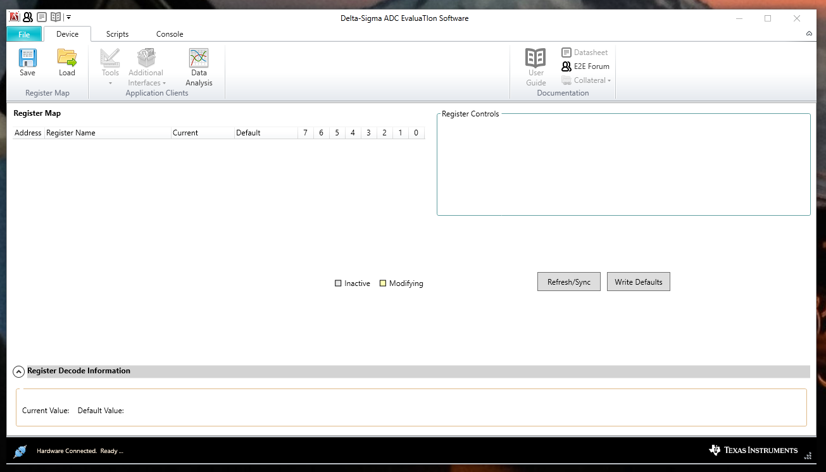Select the bit 4 column header
826x472 pixels.
353,133
